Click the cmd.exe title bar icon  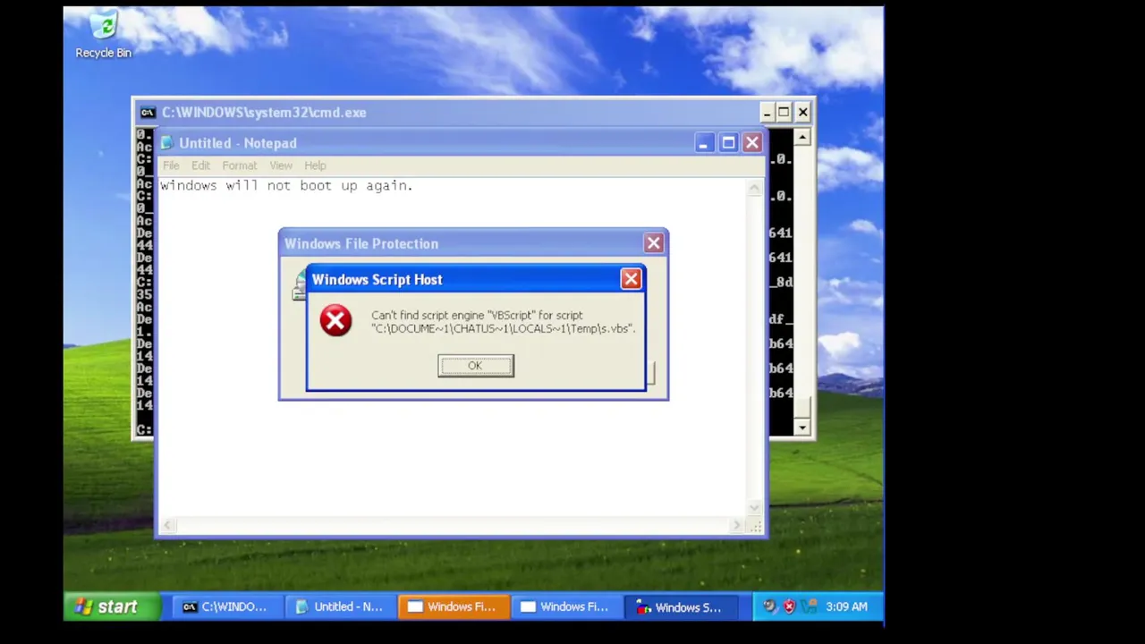click(x=148, y=112)
